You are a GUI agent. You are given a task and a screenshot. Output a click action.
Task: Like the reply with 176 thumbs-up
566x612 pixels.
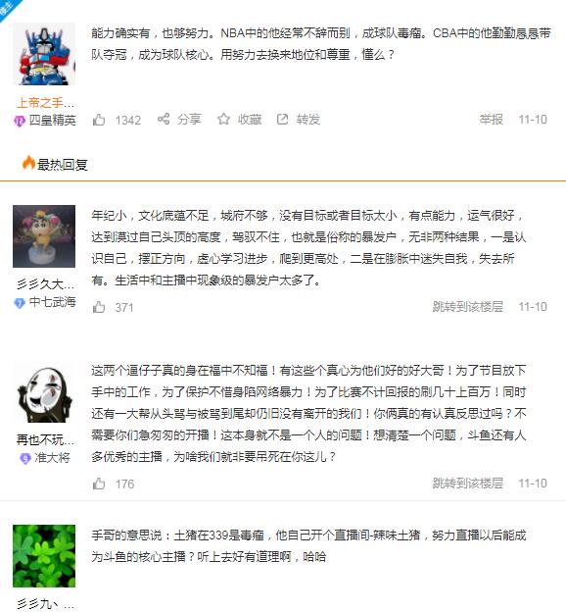point(99,484)
